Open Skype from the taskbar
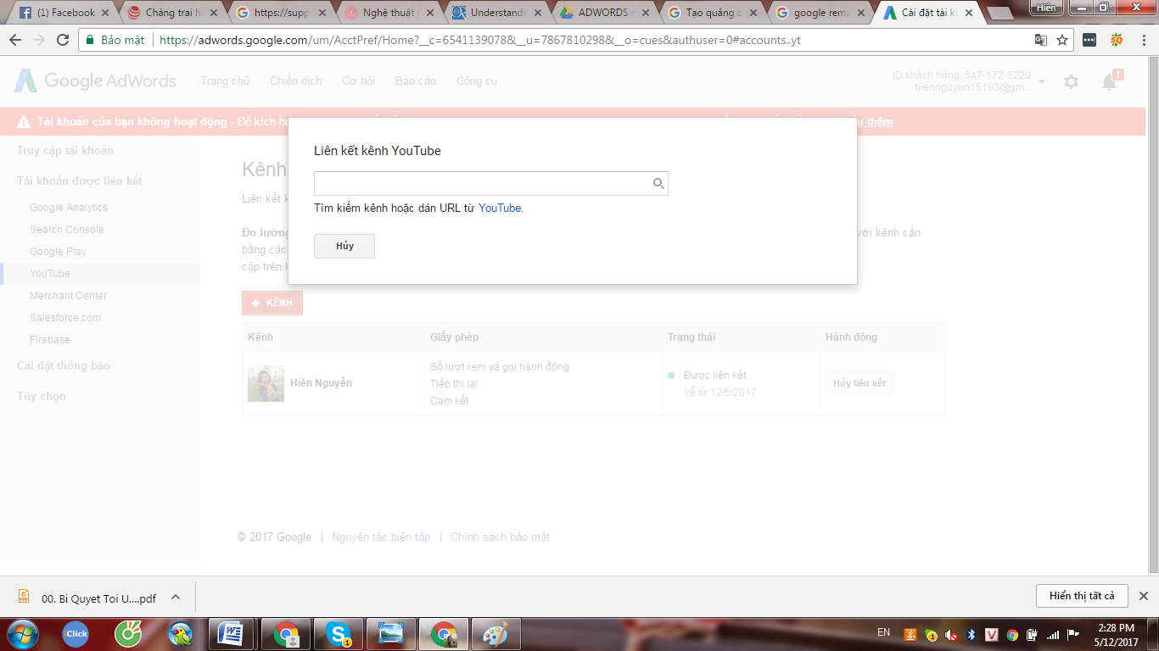The height and width of the screenshot is (651, 1159). (339, 633)
